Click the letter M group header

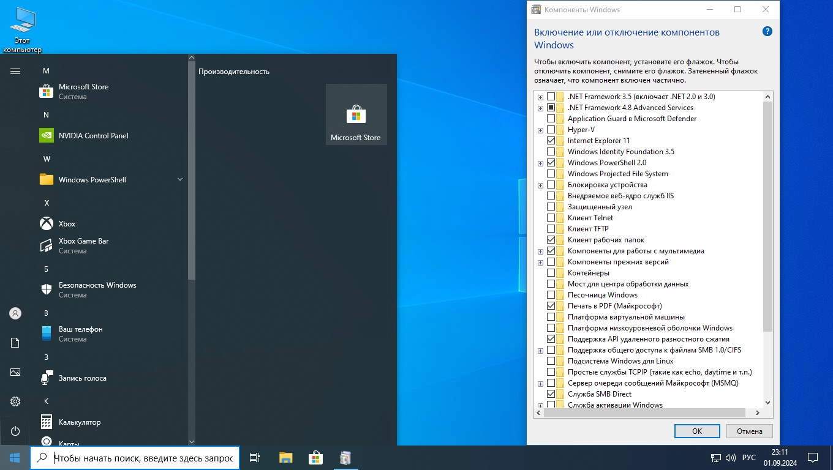click(x=46, y=71)
